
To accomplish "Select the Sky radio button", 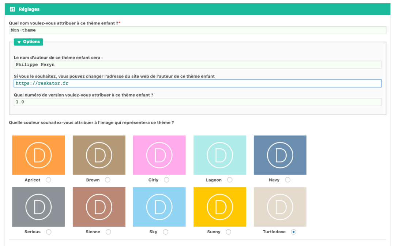I will coord(166,232).
